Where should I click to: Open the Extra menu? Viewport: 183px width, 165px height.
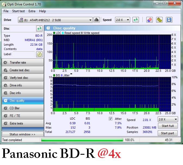(32, 11)
